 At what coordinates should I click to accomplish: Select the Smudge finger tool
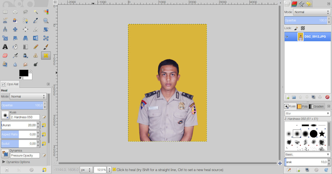tap(25, 64)
